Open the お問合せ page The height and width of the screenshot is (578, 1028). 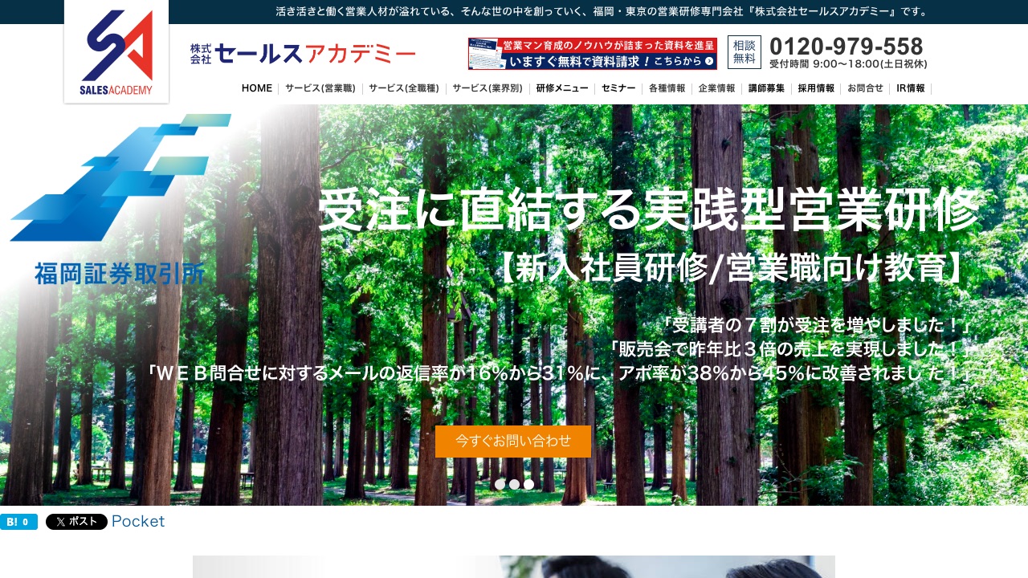[x=866, y=88]
